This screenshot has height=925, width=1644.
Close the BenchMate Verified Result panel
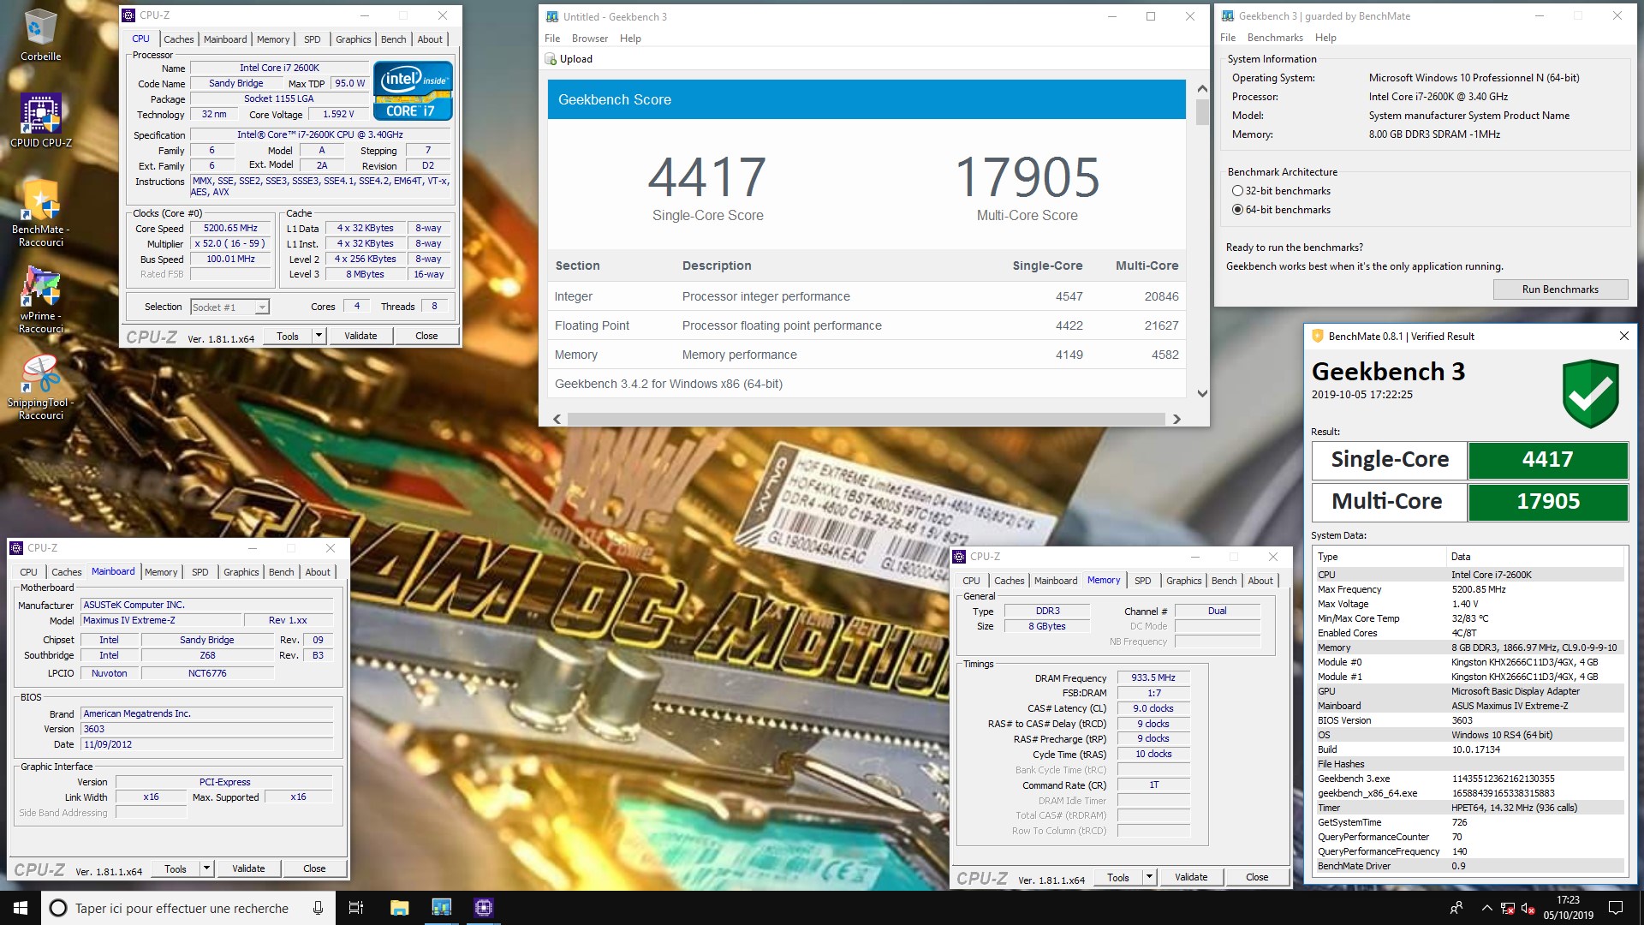tap(1623, 337)
